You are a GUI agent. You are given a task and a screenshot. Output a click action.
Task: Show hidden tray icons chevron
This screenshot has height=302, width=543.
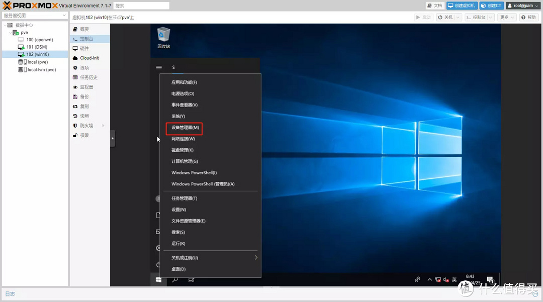(429, 279)
